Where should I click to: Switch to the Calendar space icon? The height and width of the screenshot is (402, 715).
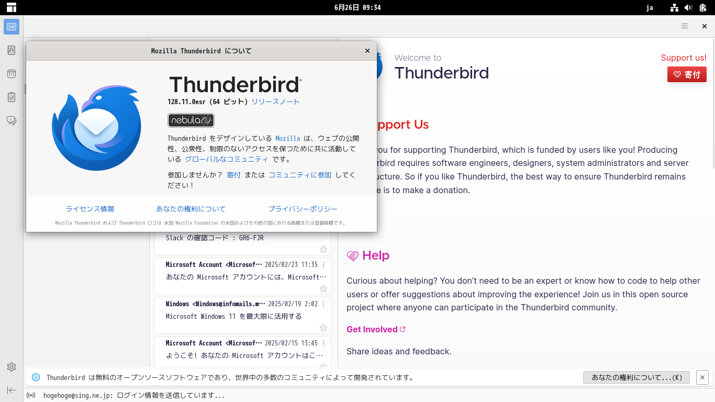pos(12,74)
